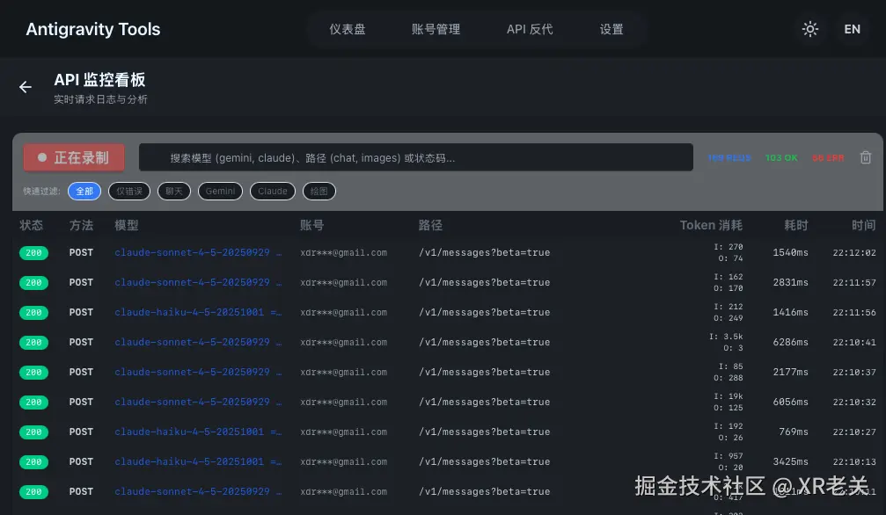Open claude-sonnet model link in 22:10:37 row

[198, 372]
